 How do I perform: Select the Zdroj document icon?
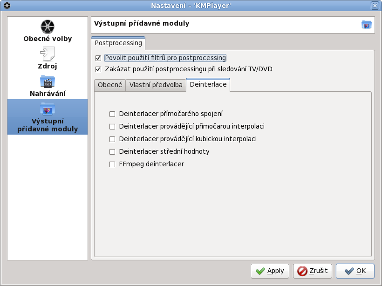click(48, 54)
